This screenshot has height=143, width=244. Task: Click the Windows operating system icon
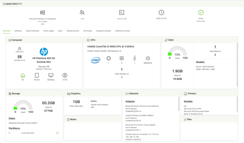pyautogui.click(x=42, y=12)
